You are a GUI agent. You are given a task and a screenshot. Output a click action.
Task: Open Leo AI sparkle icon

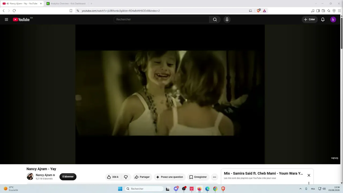(x=329, y=11)
